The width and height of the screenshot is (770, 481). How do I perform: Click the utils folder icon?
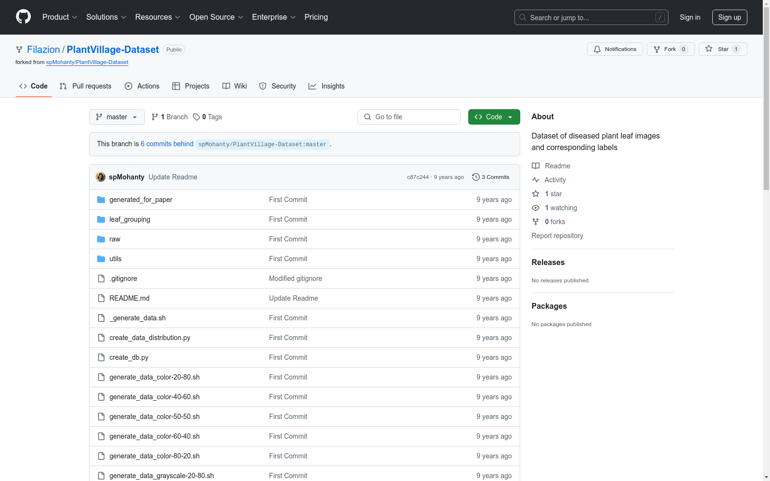point(101,259)
